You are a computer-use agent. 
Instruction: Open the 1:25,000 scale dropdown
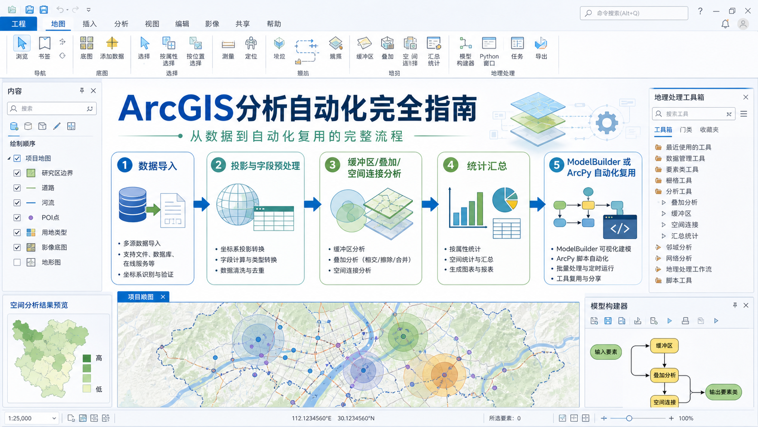(54, 418)
